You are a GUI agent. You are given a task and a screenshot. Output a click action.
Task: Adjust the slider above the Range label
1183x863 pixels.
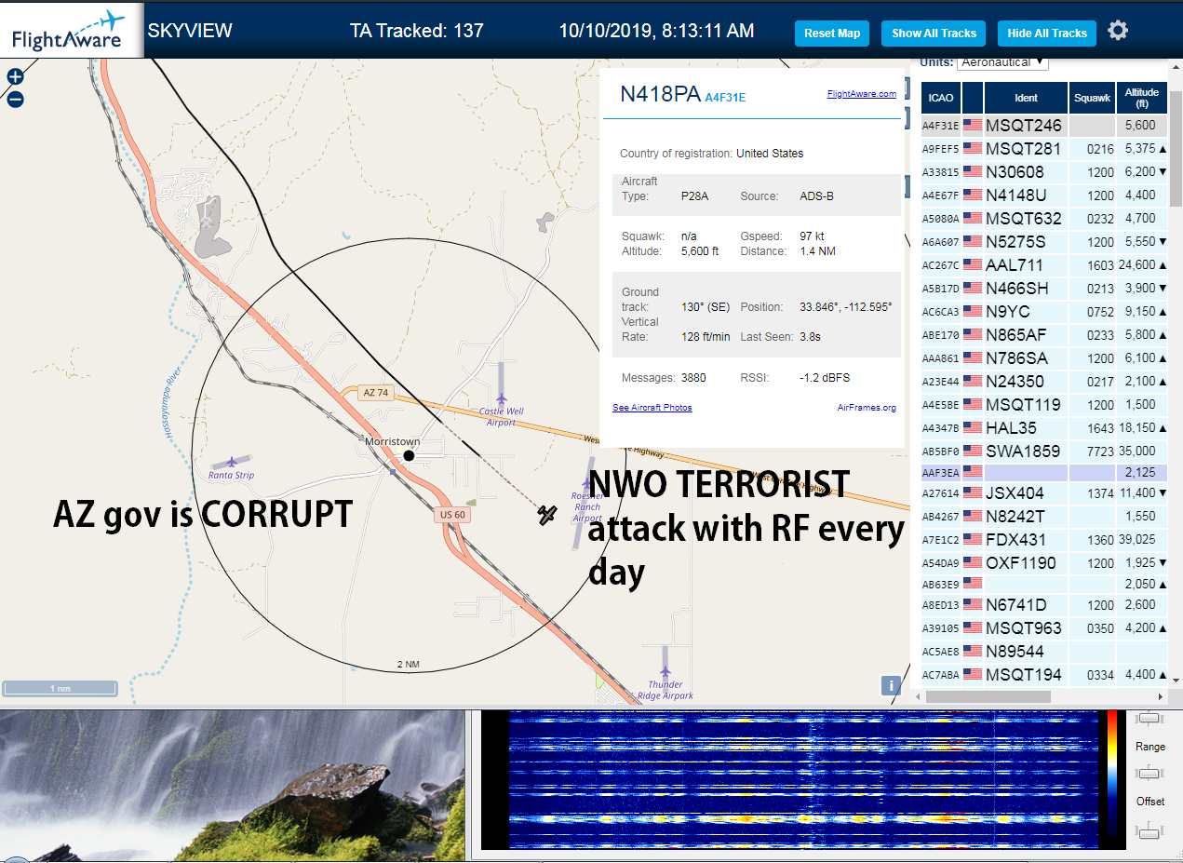(x=1149, y=719)
